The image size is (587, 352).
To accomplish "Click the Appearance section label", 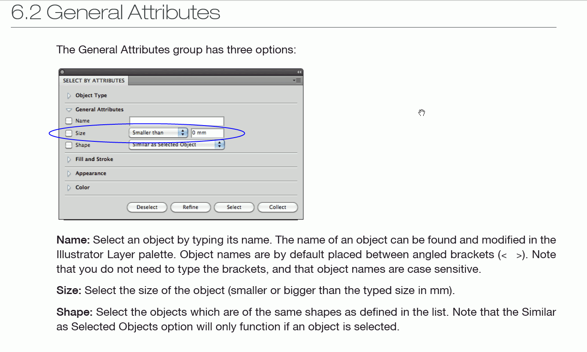I will point(91,173).
